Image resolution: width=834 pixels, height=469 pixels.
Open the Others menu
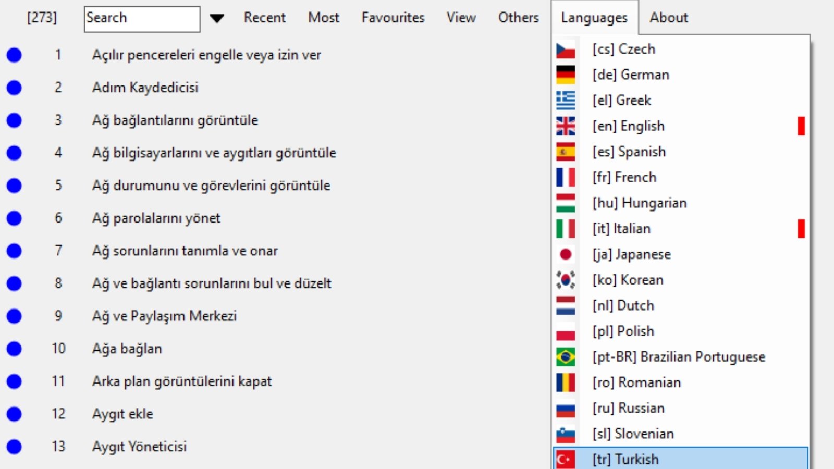[x=519, y=18]
